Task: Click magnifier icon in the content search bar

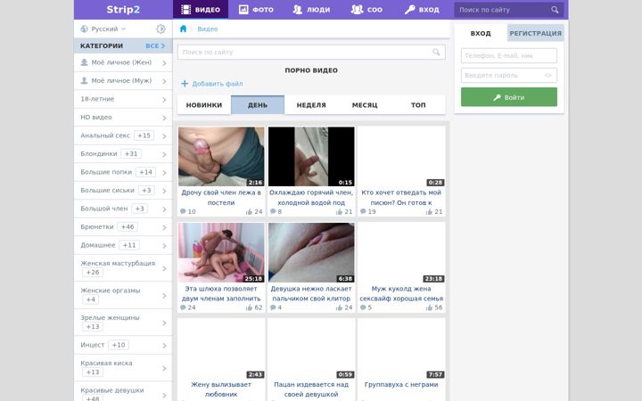Action: [x=436, y=52]
